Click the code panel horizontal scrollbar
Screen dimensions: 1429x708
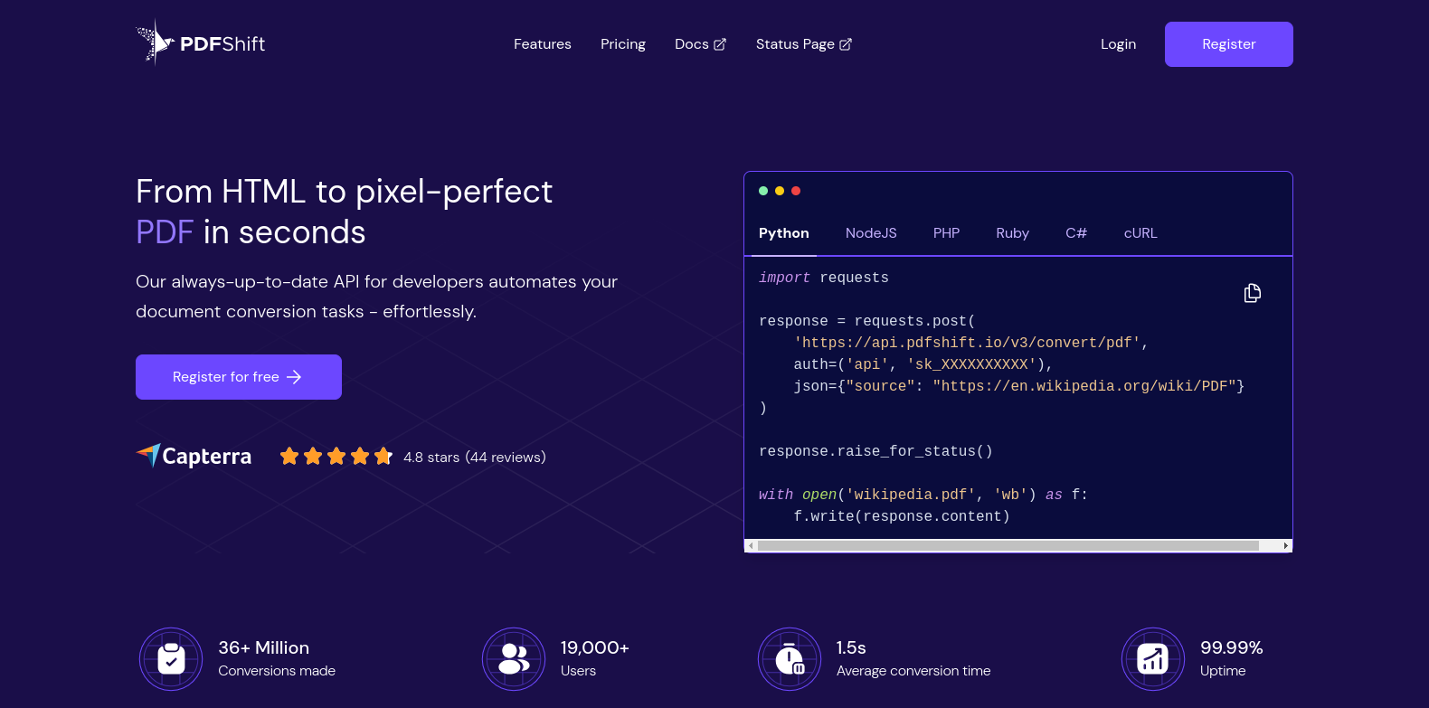click(x=1008, y=545)
